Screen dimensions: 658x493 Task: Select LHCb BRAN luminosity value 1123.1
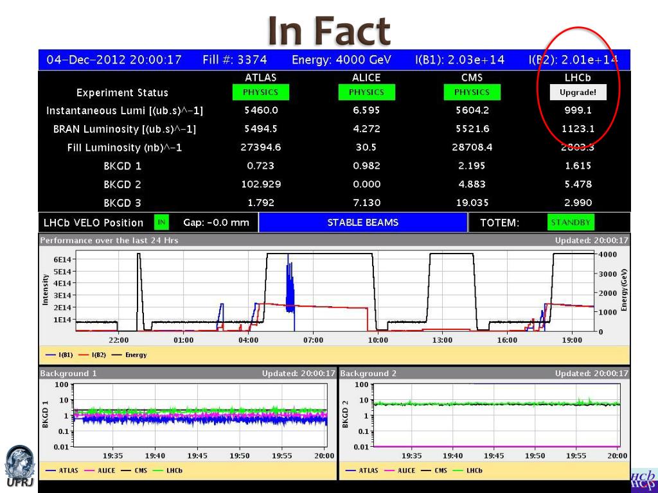click(x=578, y=128)
